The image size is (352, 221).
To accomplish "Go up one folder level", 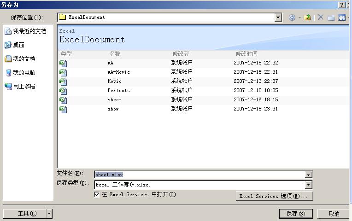I will click(307, 17).
